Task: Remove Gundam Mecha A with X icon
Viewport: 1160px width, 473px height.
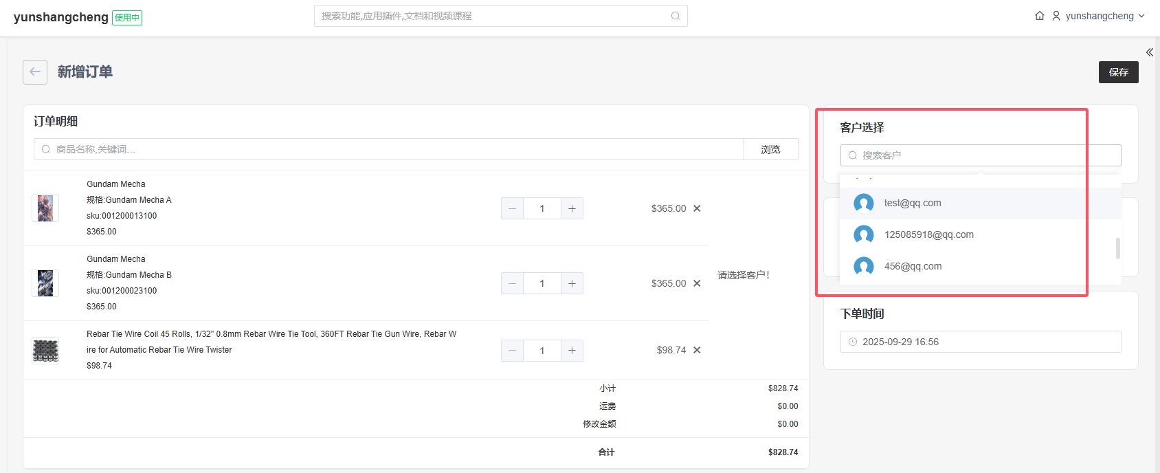Action: click(697, 208)
